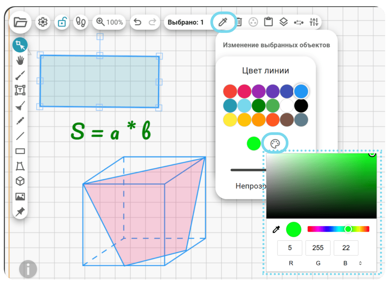Viewport: 391px width, 282px height.
Task: Click the swap arrows icon
Action: tap(299, 22)
